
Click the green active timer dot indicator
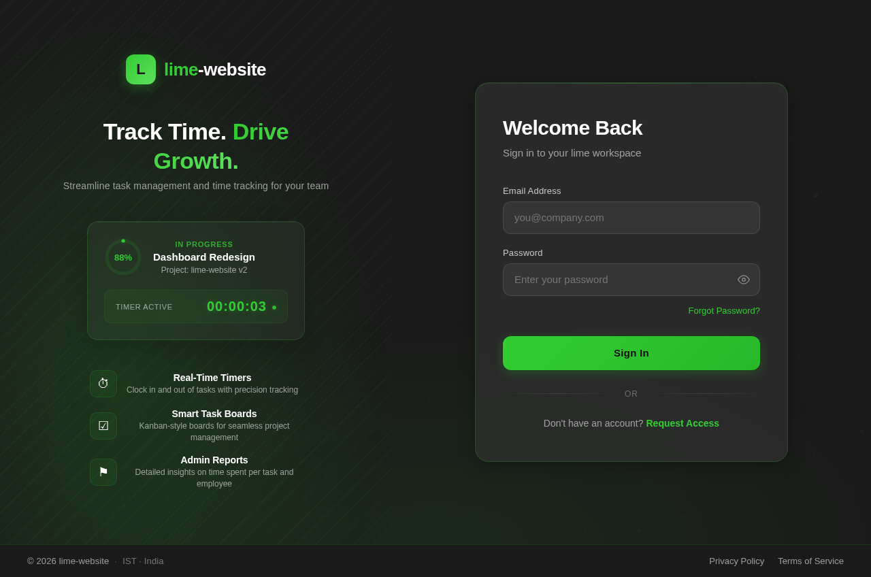click(x=275, y=308)
